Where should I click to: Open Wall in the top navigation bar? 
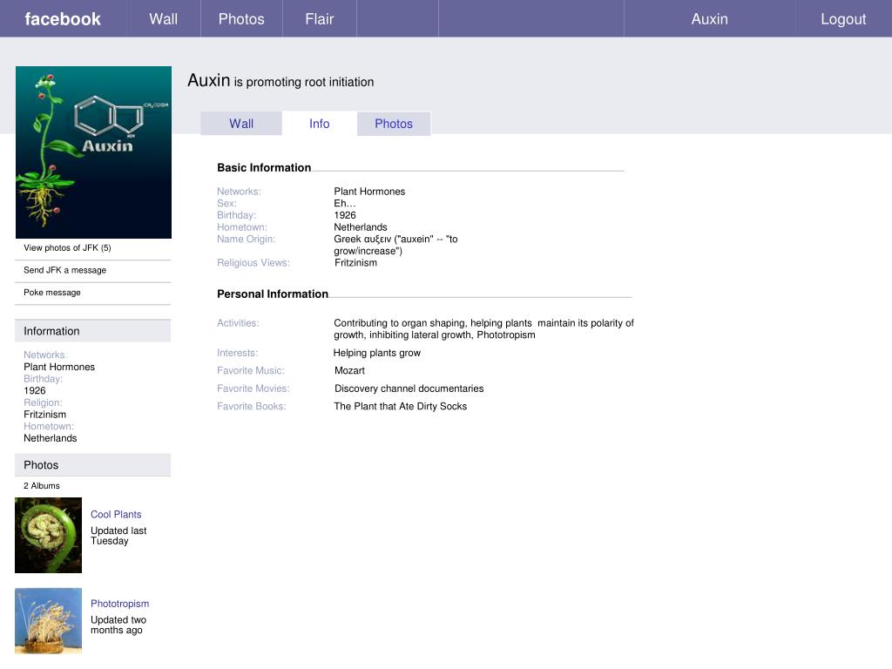[163, 19]
